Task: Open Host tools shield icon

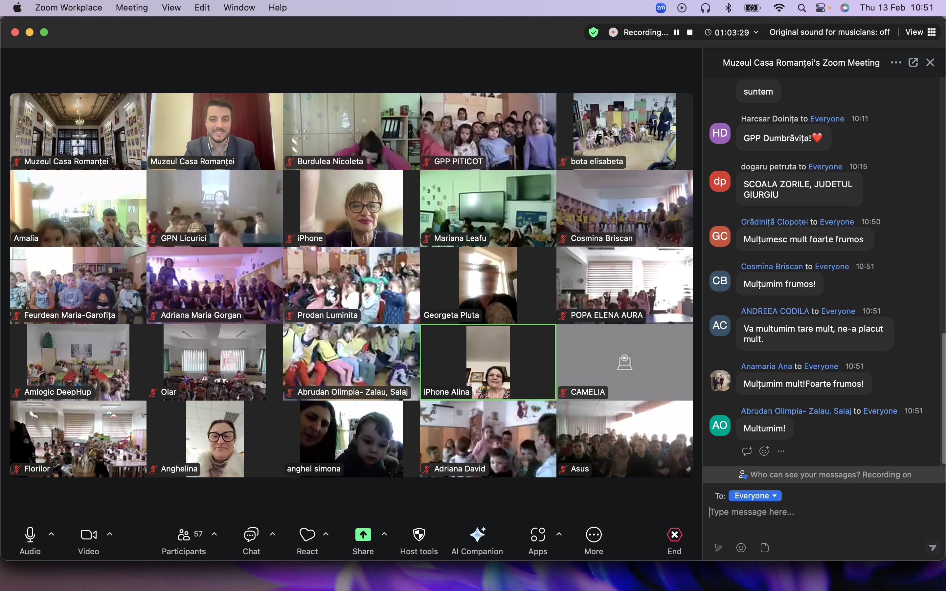Action: (419, 535)
